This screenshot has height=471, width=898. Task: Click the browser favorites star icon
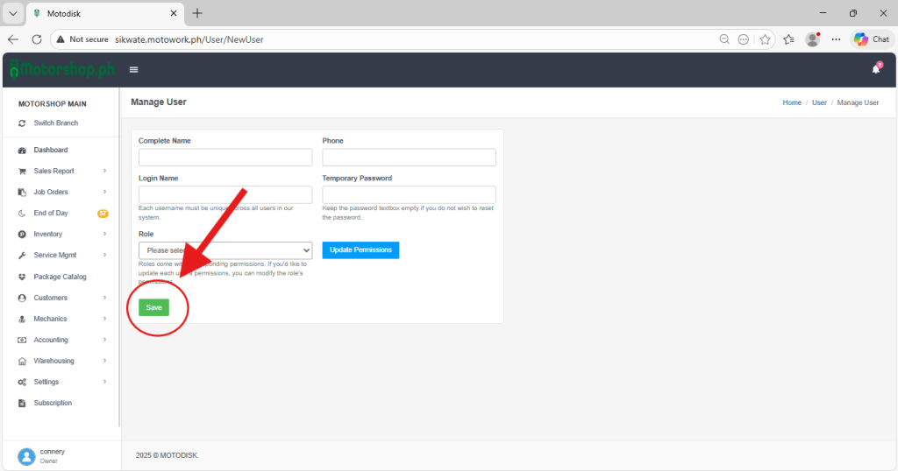pyautogui.click(x=766, y=39)
